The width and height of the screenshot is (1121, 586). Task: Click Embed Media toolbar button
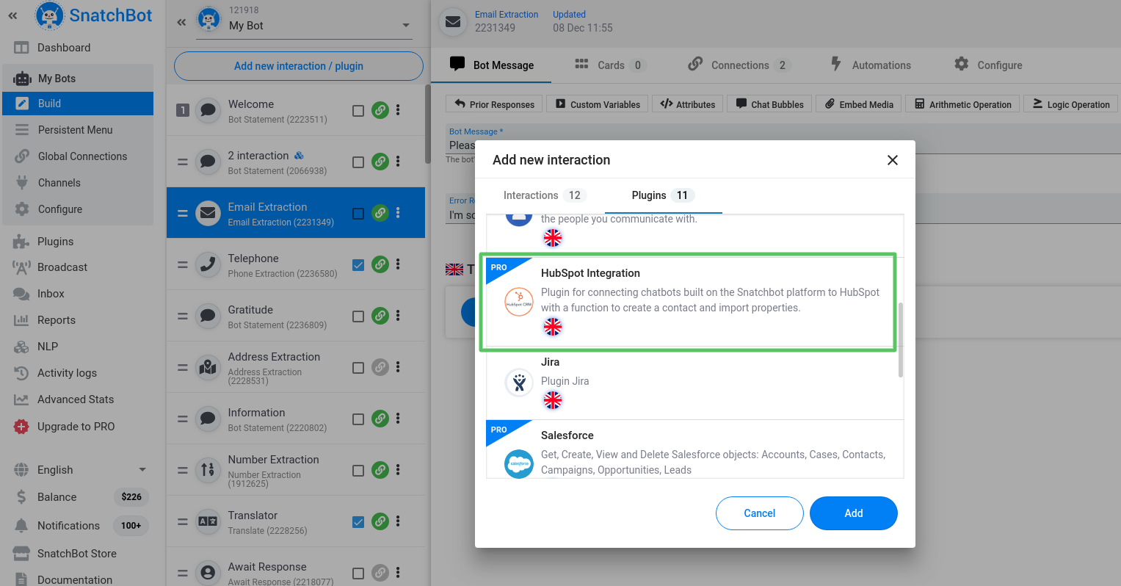pyautogui.click(x=859, y=104)
